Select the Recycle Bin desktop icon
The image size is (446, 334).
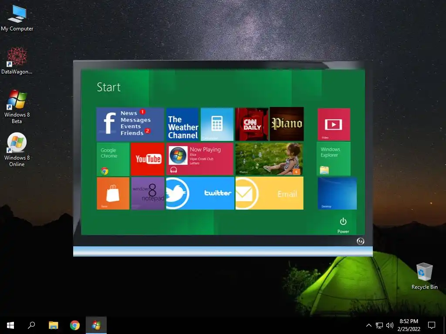pos(424,276)
